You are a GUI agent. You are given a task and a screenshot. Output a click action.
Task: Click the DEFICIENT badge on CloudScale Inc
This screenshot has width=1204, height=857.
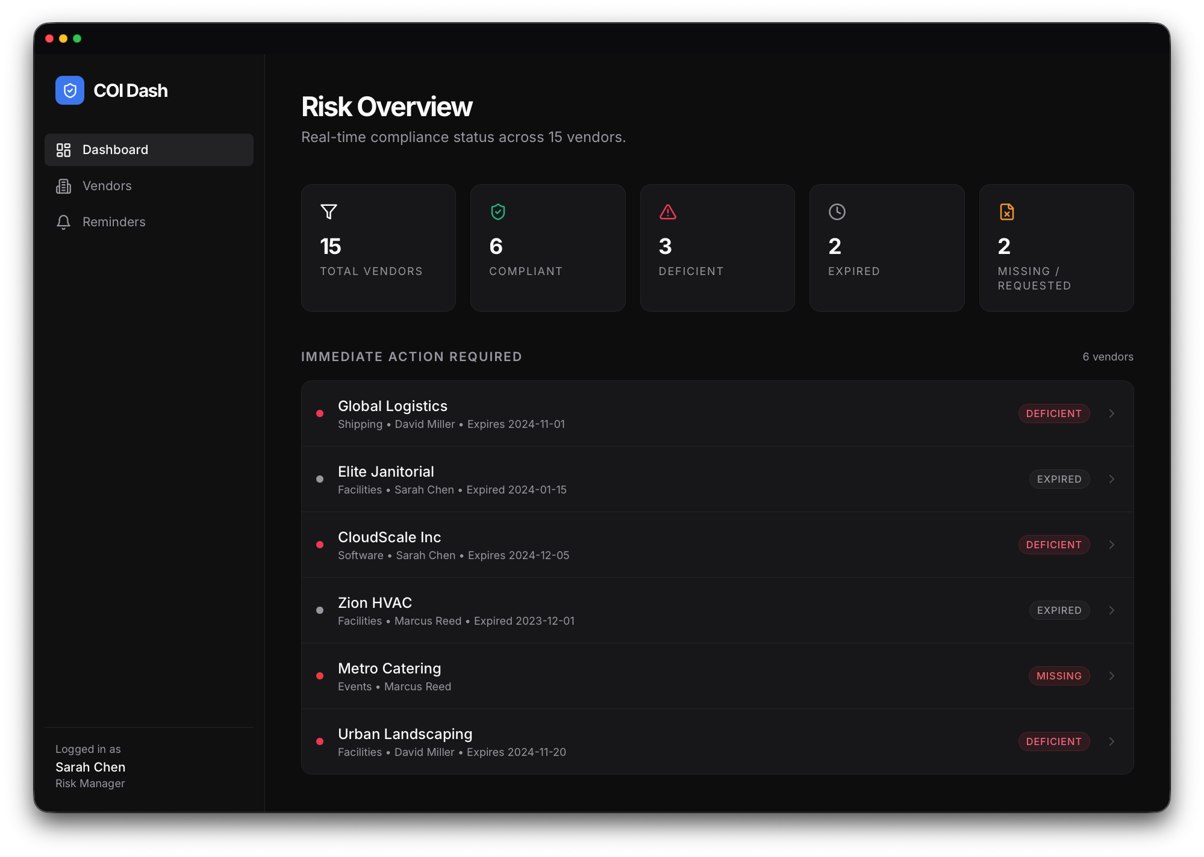(1053, 545)
